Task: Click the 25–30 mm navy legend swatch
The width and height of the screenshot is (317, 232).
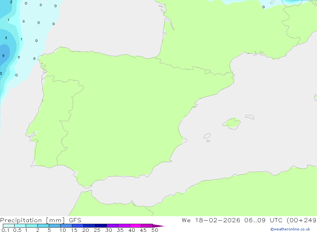Action: coord(101,226)
